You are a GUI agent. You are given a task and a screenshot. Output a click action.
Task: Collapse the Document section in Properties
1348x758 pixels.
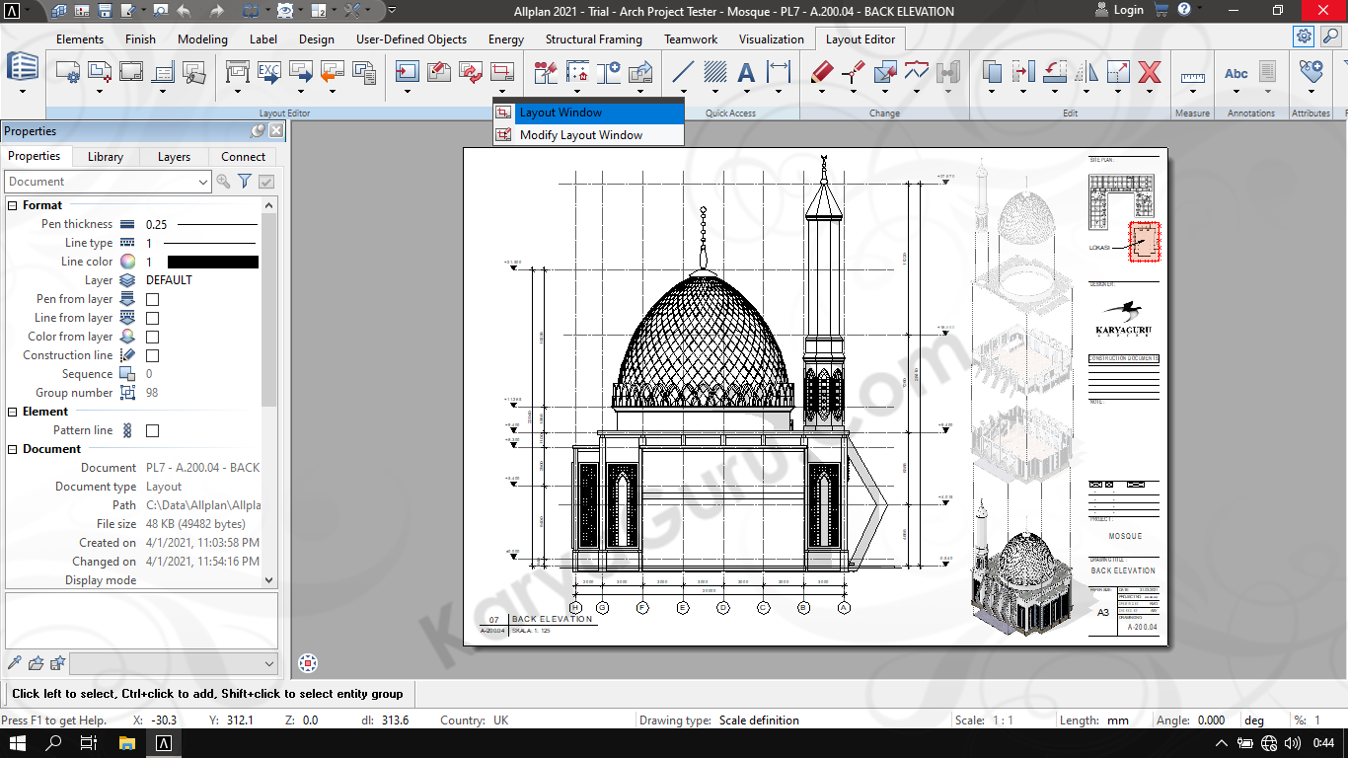13,449
